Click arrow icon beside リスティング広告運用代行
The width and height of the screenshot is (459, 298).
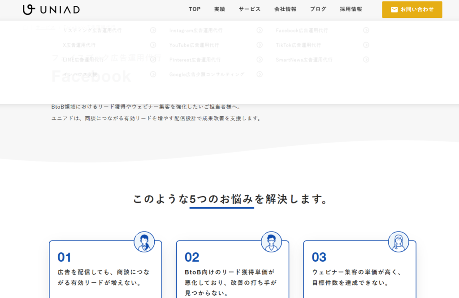point(153,30)
